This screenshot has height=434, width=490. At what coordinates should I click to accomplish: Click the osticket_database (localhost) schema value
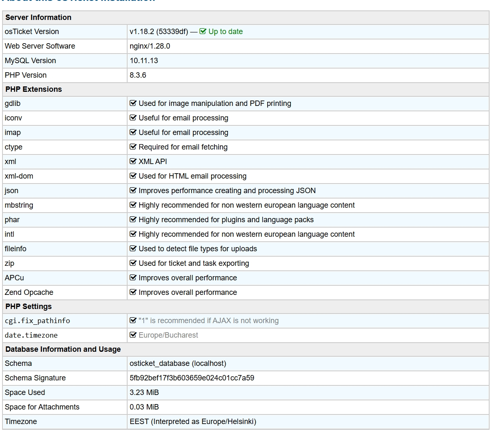pyautogui.click(x=177, y=363)
